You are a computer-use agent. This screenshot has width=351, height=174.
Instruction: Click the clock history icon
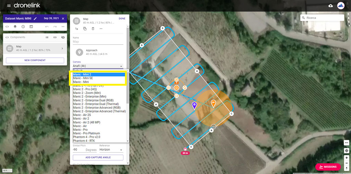click(23, 27)
